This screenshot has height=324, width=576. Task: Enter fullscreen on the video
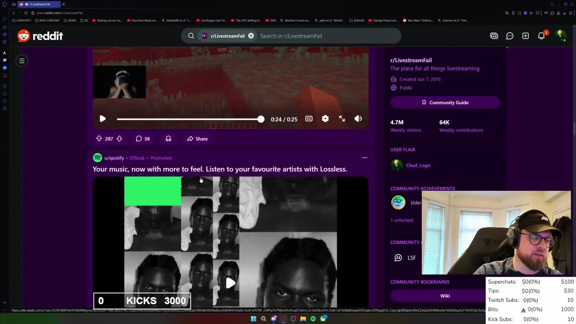[x=342, y=119]
